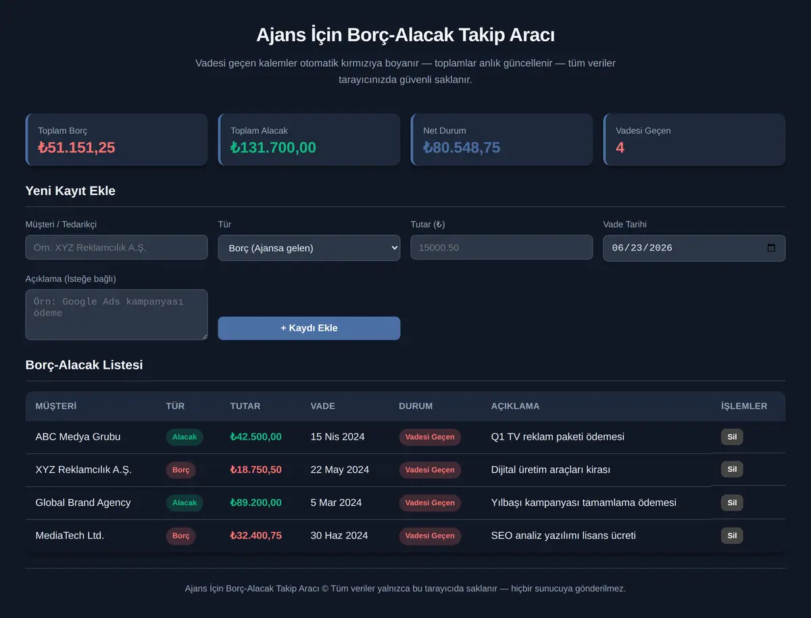Focus the Tutar amount input field
This screenshot has height=618, width=811.
point(501,247)
